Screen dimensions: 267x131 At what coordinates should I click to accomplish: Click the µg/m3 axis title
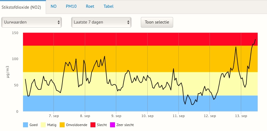(x=8, y=72)
